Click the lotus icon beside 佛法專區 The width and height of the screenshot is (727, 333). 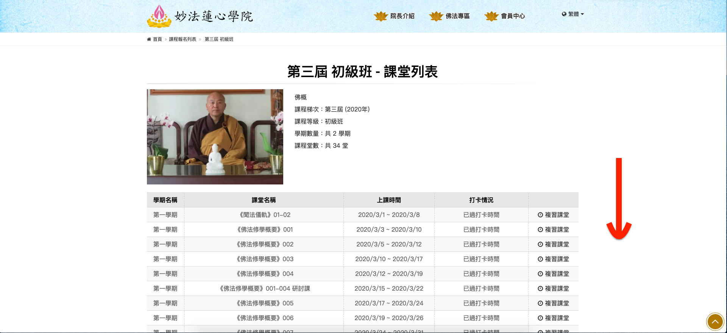click(x=436, y=16)
